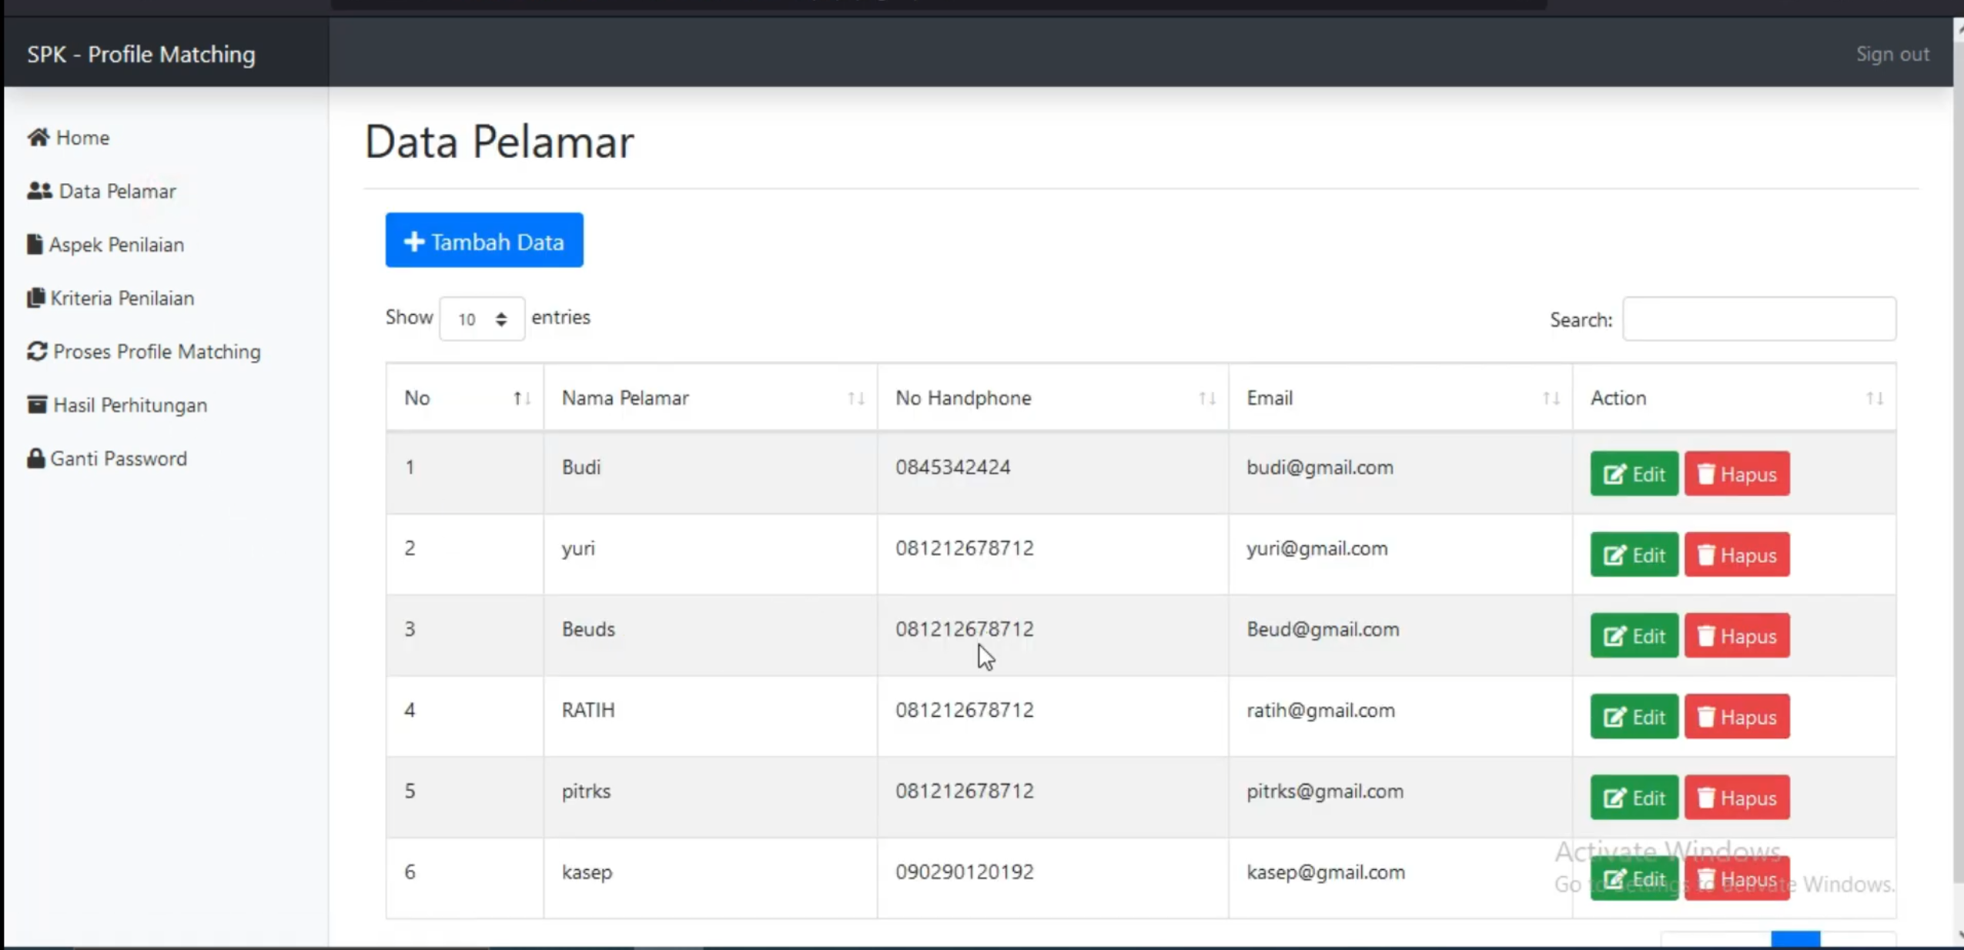
Task: Click the Nama Pelamar column header
Action: [710, 398]
